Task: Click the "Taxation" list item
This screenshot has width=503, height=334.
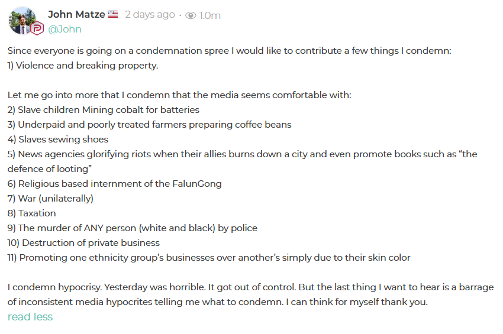Action: [x=32, y=213]
